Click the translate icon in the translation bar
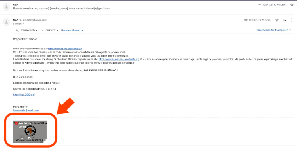Screen dimensions: 297x148 point(17,30)
